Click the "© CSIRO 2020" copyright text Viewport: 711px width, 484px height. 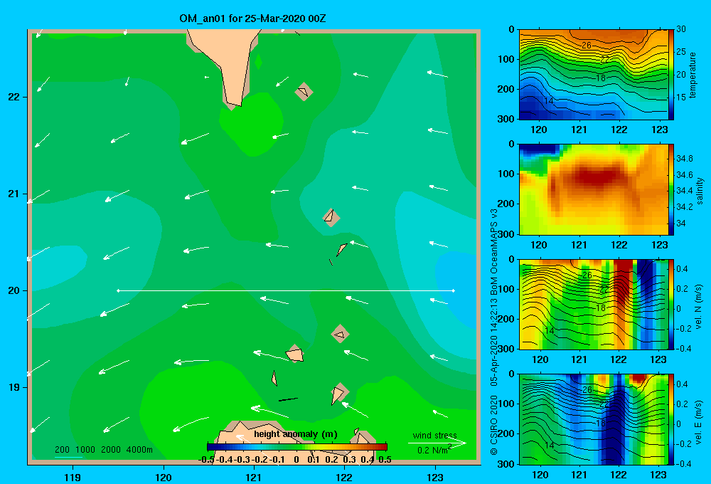tap(494, 425)
